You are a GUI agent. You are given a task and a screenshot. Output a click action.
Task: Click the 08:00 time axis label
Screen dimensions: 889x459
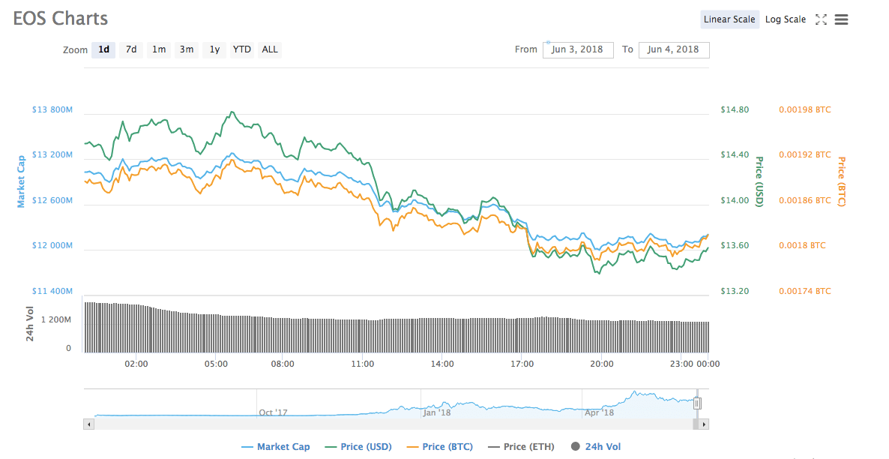[283, 364]
